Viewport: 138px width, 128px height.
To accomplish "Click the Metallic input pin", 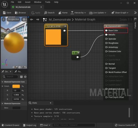I will pyautogui.click(x=107, y=35).
